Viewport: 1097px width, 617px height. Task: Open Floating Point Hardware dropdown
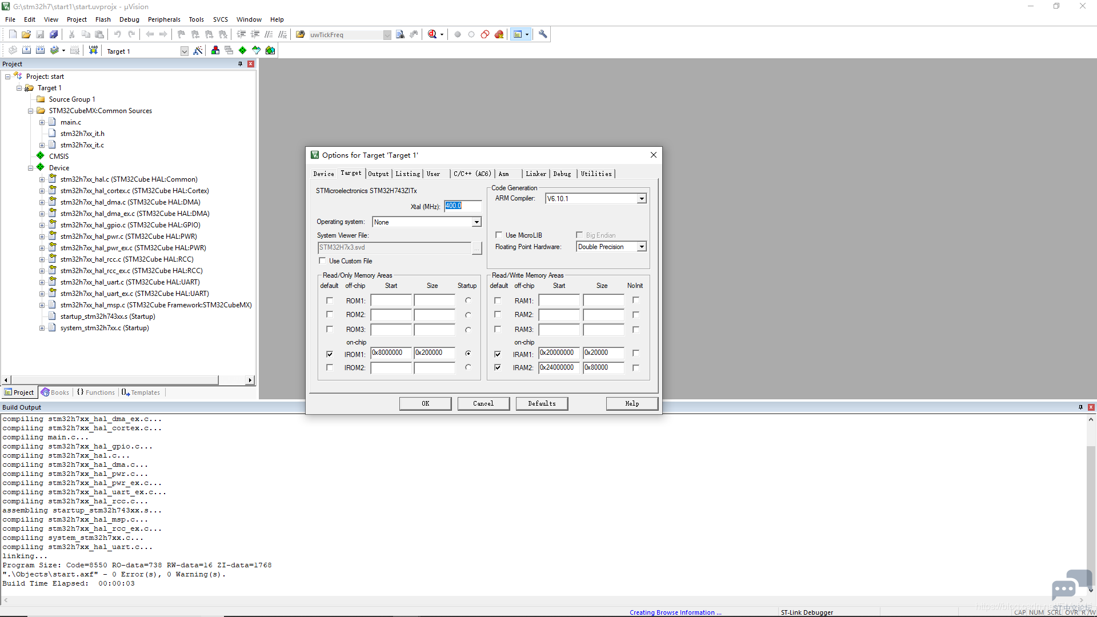[x=642, y=247]
